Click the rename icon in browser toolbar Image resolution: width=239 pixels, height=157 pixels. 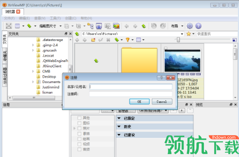101,40
